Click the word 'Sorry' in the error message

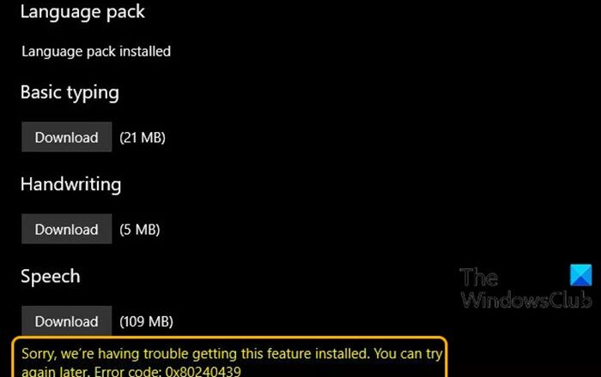coord(39,355)
